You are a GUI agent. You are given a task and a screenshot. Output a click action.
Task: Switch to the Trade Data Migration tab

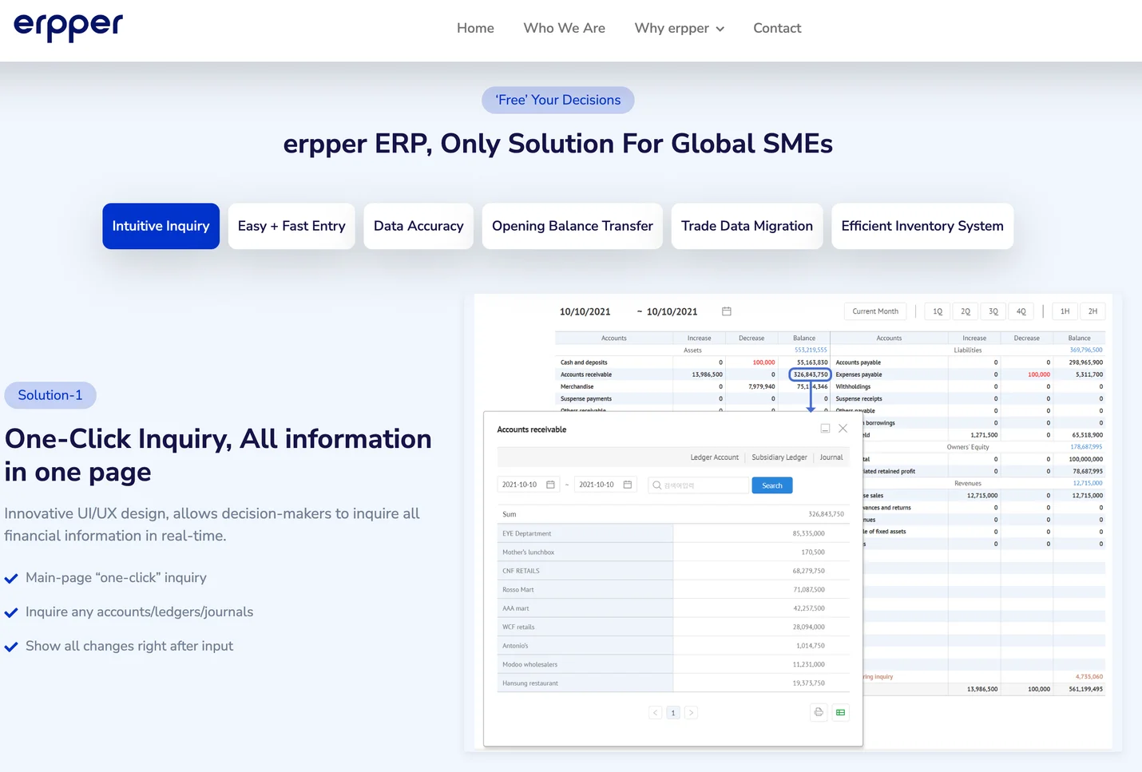pos(747,226)
